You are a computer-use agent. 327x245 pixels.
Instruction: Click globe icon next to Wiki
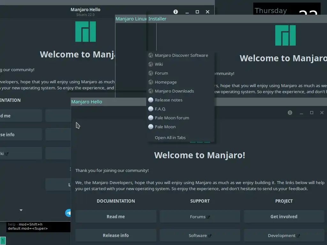pyautogui.click(x=151, y=64)
